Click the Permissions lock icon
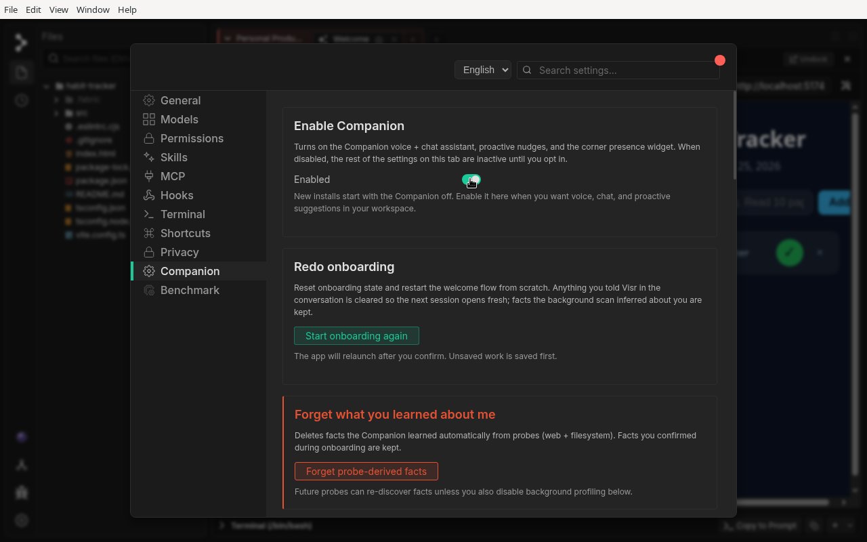 [149, 138]
